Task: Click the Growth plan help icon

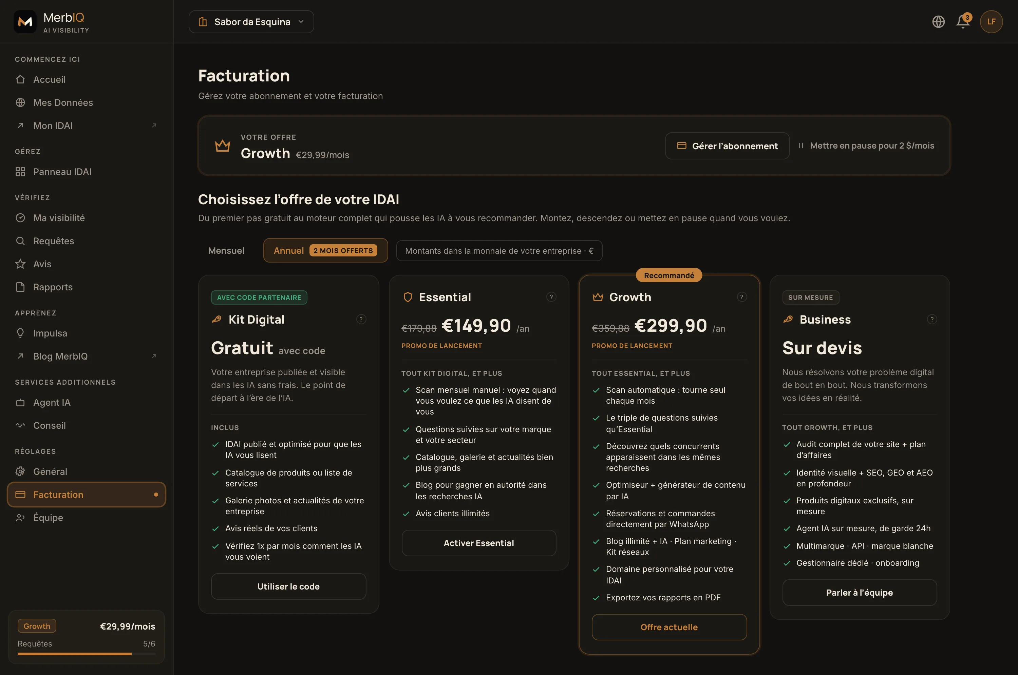Action: pos(741,297)
